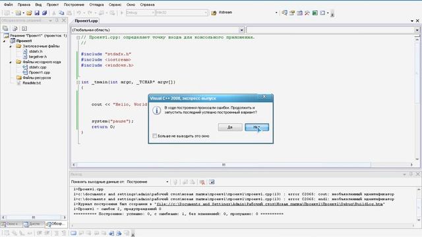The height and width of the screenshot is (237, 422).
Task: Open the Построение menu
Action: [74, 5]
